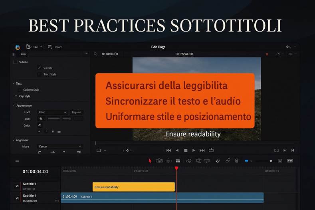Adjust the timeline zoom slider
Viewport: 315px width, 210px height.
tap(264, 161)
